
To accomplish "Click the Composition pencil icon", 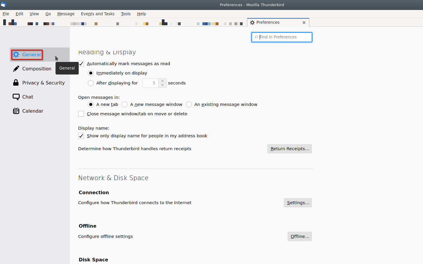I will click(x=16, y=69).
